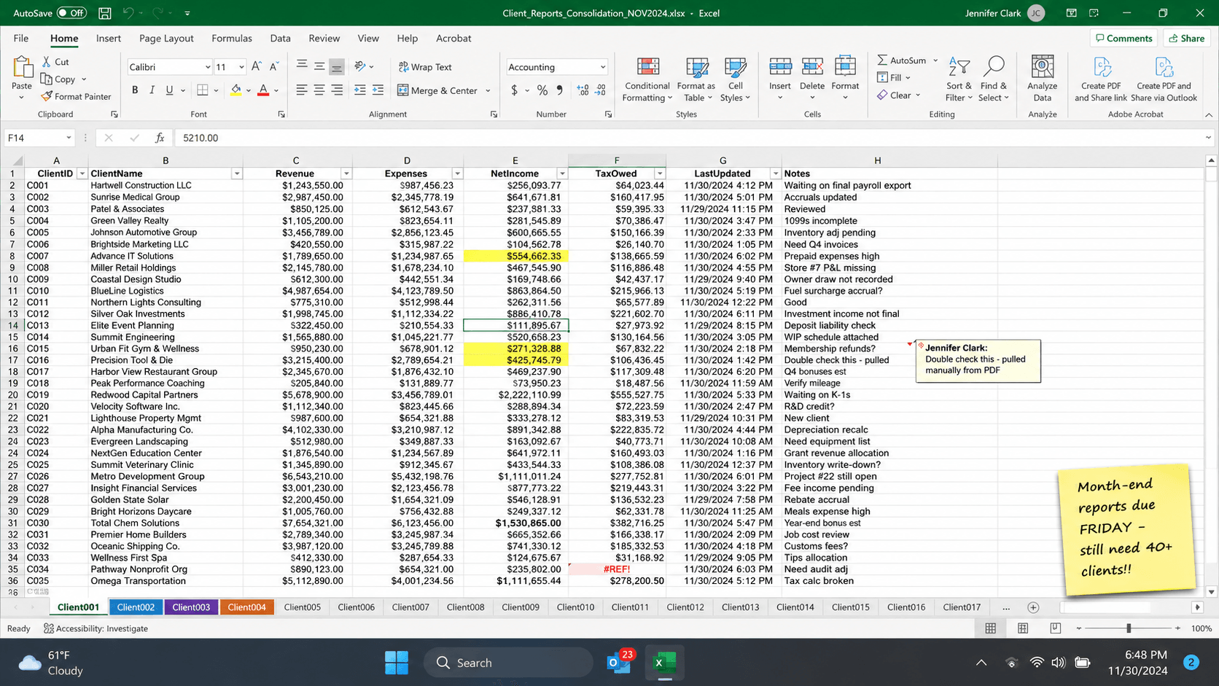1219x686 pixels.
Task: Toggle Underline formatting
Action: [x=170, y=90]
